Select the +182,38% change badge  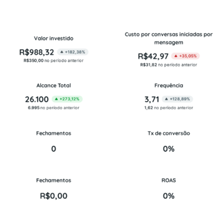point(73,52)
